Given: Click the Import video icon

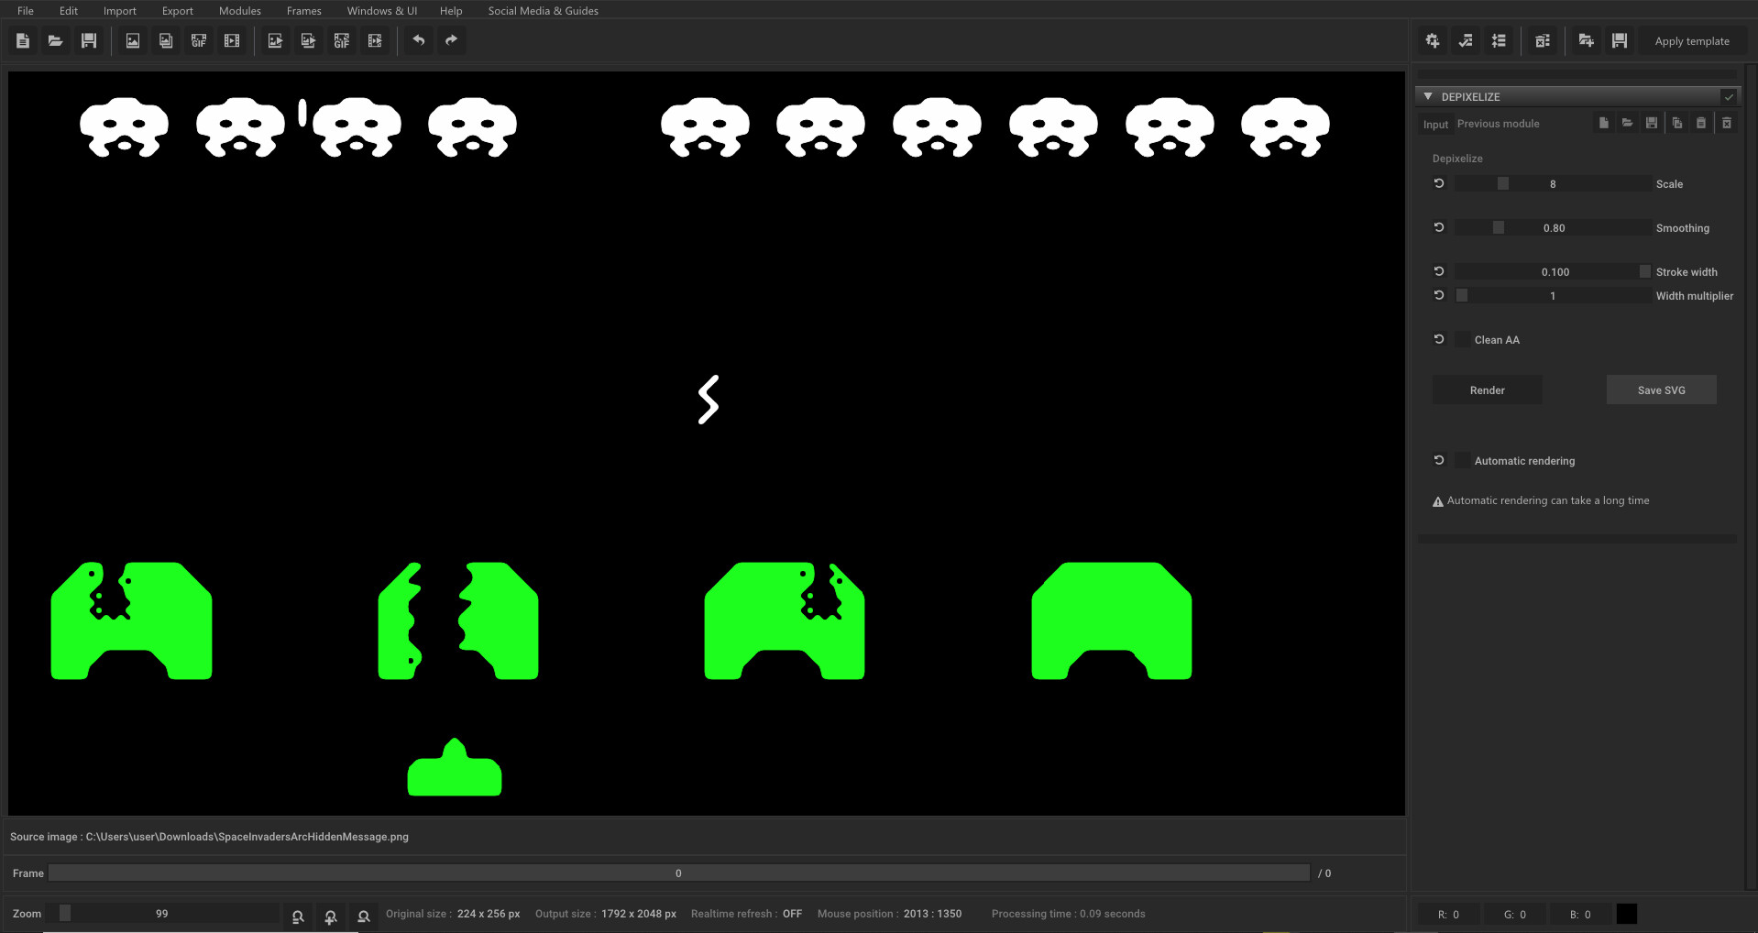Looking at the screenshot, I should point(232,40).
